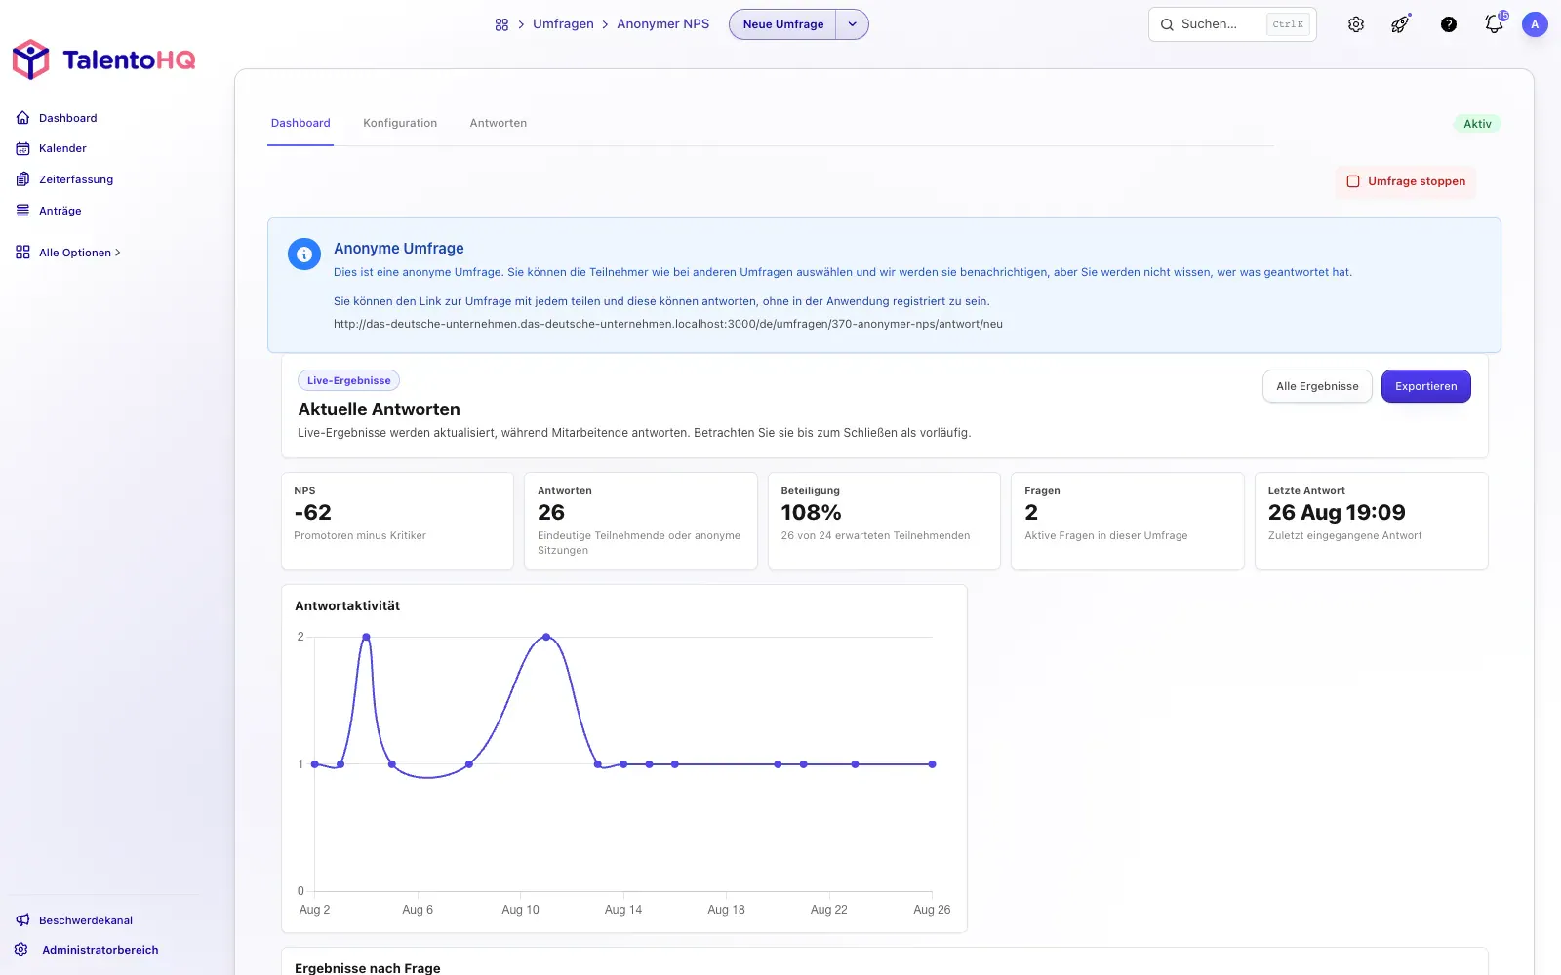Expand Alle Optionen chevron in sidebar
This screenshot has width=1561, height=975.
tap(118, 253)
